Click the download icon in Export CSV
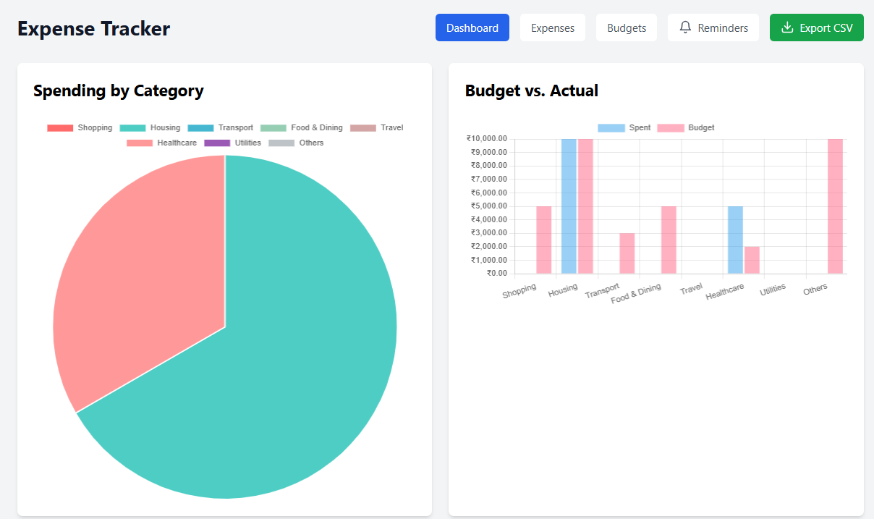This screenshot has height=519, width=874. pyautogui.click(x=786, y=27)
